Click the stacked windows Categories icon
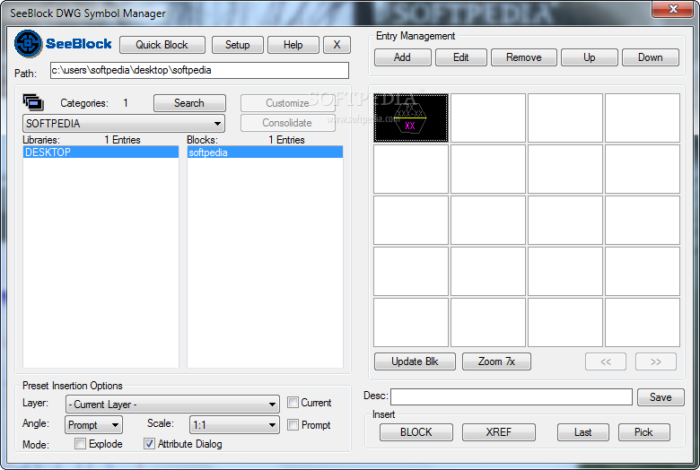This screenshot has height=470, width=700. [33, 102]
